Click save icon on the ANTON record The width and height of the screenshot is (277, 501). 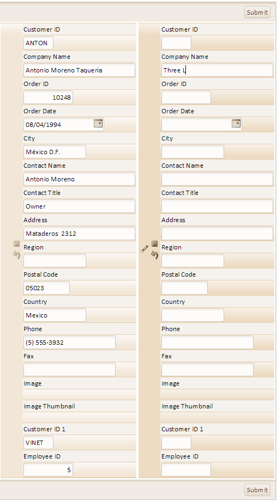tap(17, 244)
